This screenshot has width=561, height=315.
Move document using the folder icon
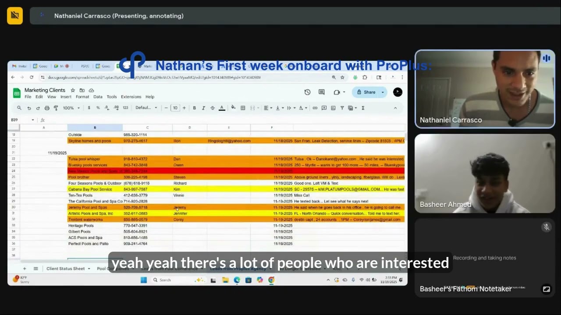[82, 90]
